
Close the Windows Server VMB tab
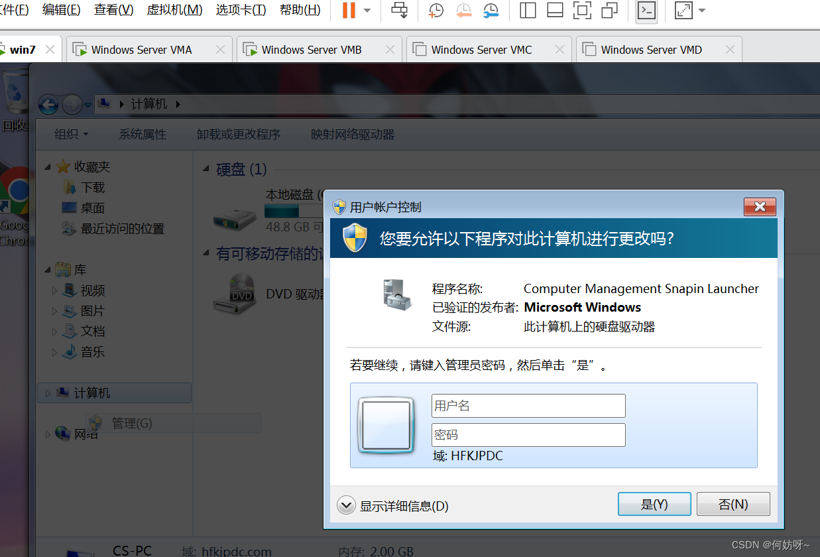[390, 50]
